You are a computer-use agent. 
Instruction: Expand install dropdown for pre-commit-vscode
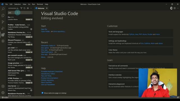pos(31,60)
